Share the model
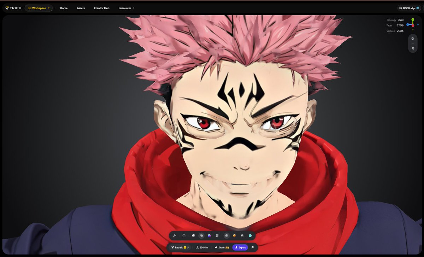 click(x=222, y=247)
